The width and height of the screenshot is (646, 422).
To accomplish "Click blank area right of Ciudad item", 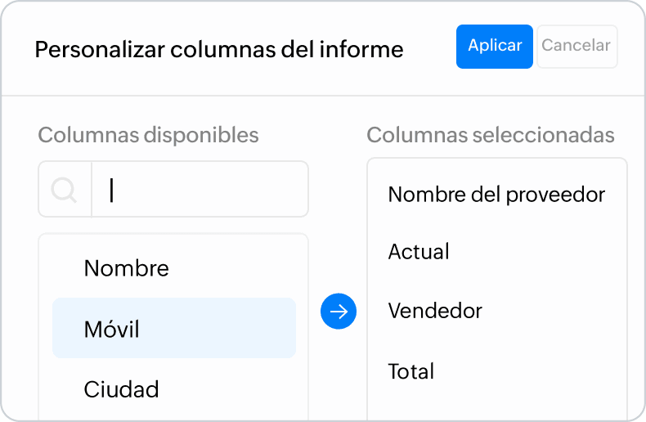I will 231,389.
